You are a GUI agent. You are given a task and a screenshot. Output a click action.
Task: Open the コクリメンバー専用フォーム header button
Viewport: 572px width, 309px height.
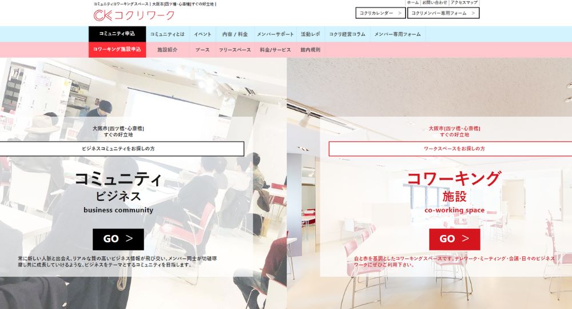443,13
